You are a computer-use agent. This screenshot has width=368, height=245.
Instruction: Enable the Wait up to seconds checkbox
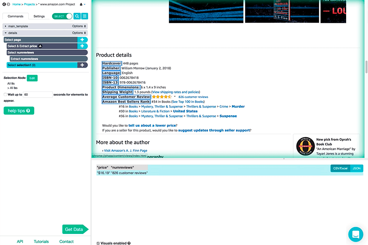click(5, 95)
